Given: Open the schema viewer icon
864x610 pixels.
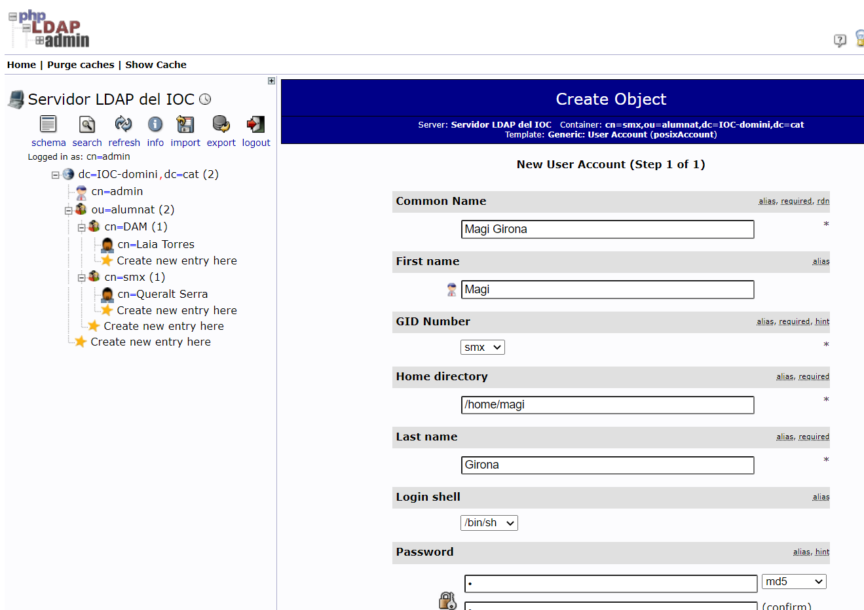Looking at the screenshot, I should coord(48,124).
